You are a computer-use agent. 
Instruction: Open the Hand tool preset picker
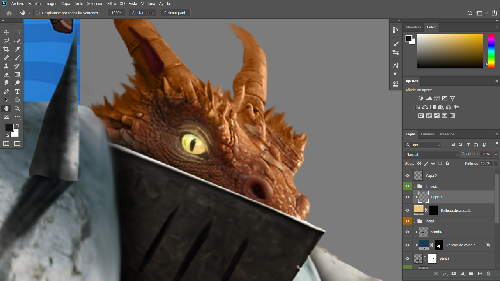tap(29, 13)
